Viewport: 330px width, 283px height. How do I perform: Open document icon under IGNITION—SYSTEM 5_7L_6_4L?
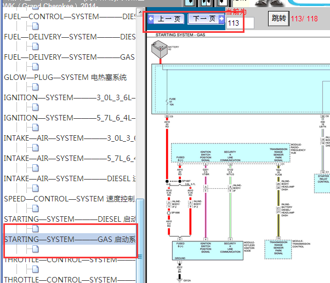click(x=35, y=128)
